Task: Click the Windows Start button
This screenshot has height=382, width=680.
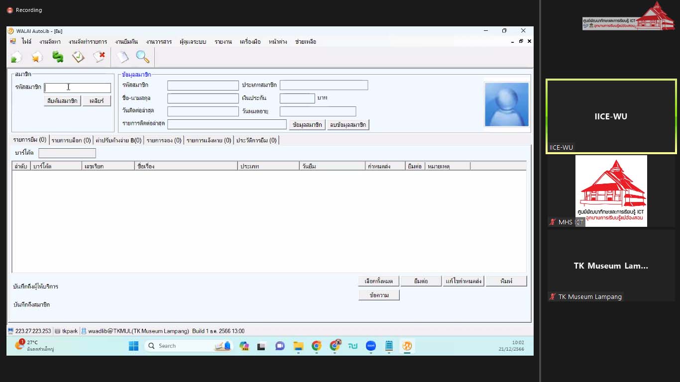Action: click(133, 346)
